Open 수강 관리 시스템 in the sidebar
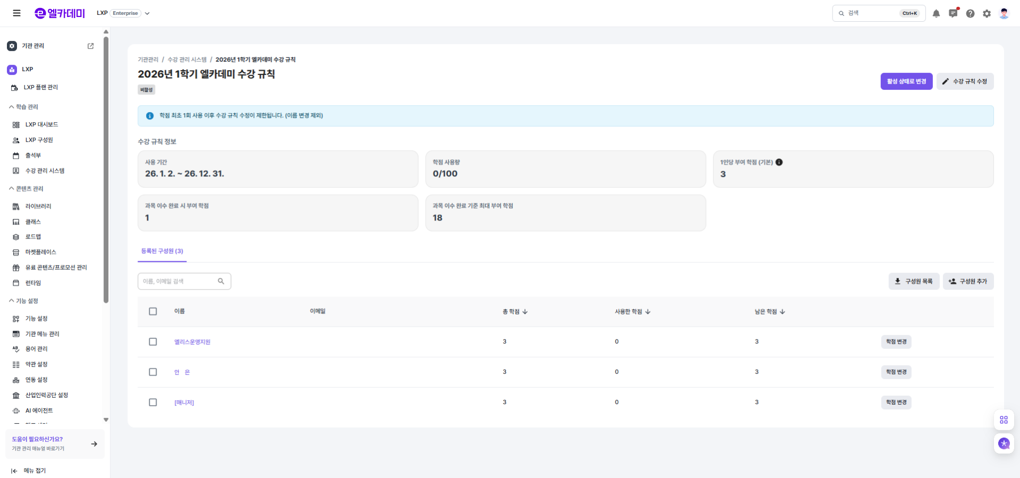Viewport: 1020px width, 478px height. pos(45,170)
